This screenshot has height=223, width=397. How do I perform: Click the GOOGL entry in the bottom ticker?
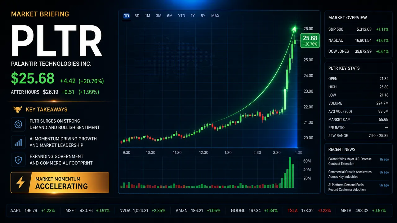pos(254,211)
